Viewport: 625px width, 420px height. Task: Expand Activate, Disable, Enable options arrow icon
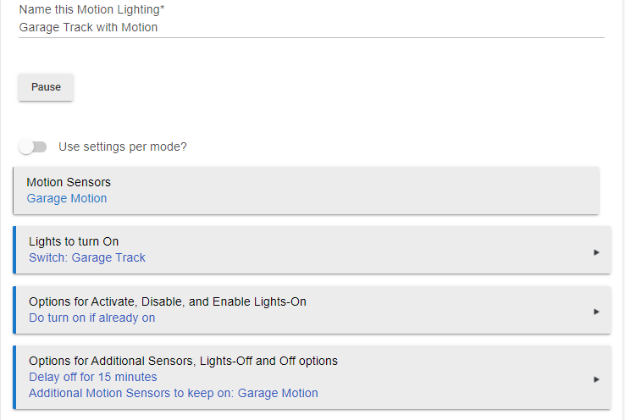coord(596,312)
